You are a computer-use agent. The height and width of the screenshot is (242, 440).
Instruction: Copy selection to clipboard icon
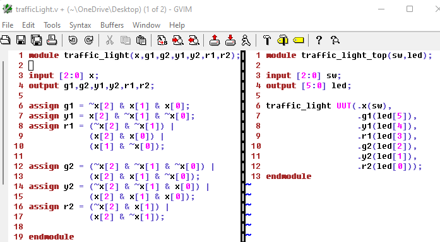pyautogui.click(x=125, y=40)
